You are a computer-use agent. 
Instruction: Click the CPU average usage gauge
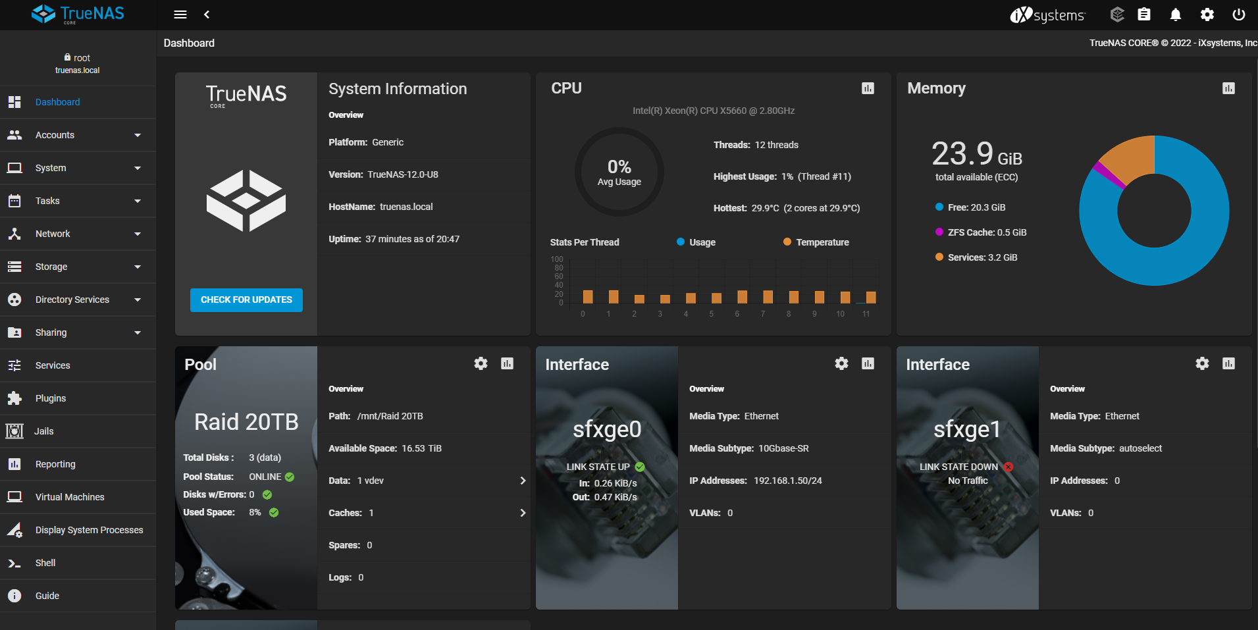619,172
